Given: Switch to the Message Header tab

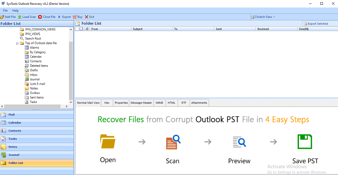Looking at the screenshot, I should pos(141,103).
